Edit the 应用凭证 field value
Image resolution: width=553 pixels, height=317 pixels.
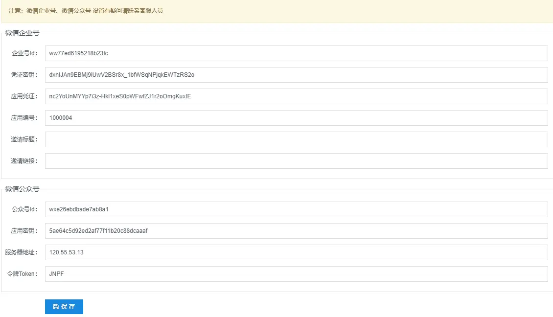point(296,96)
